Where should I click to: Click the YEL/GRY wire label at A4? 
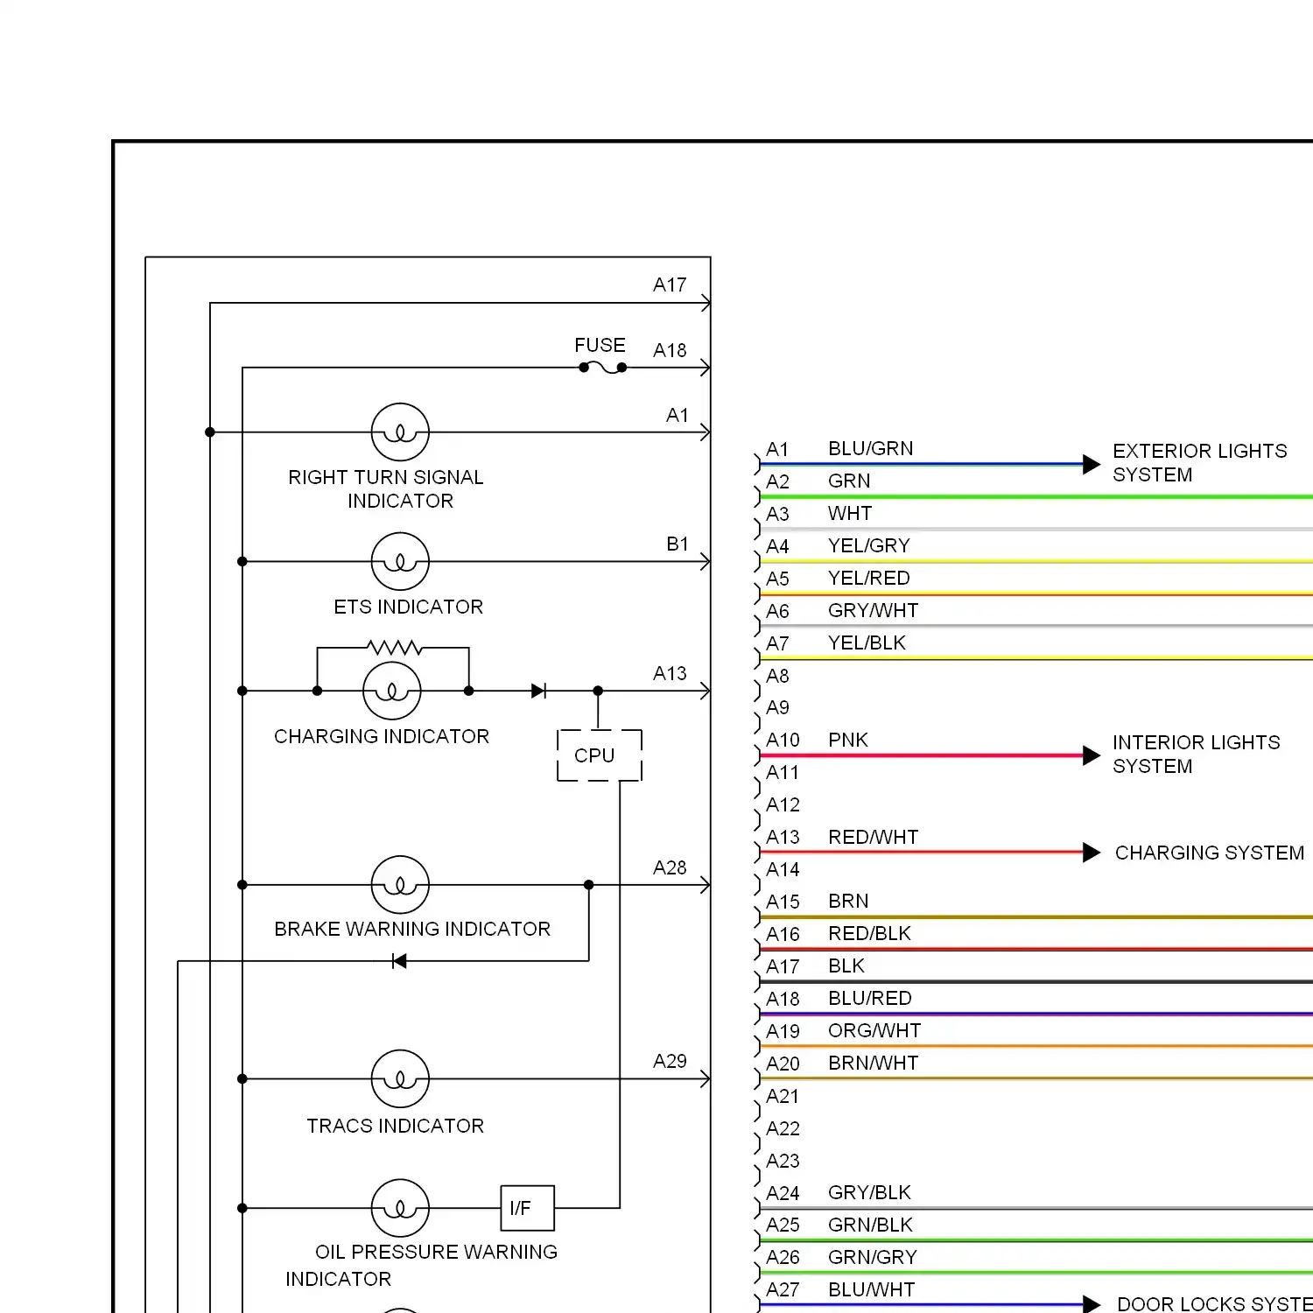[869, 545]
